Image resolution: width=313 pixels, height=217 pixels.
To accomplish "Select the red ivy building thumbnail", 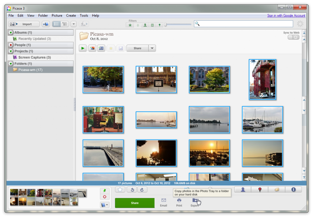I will [262, 80].
